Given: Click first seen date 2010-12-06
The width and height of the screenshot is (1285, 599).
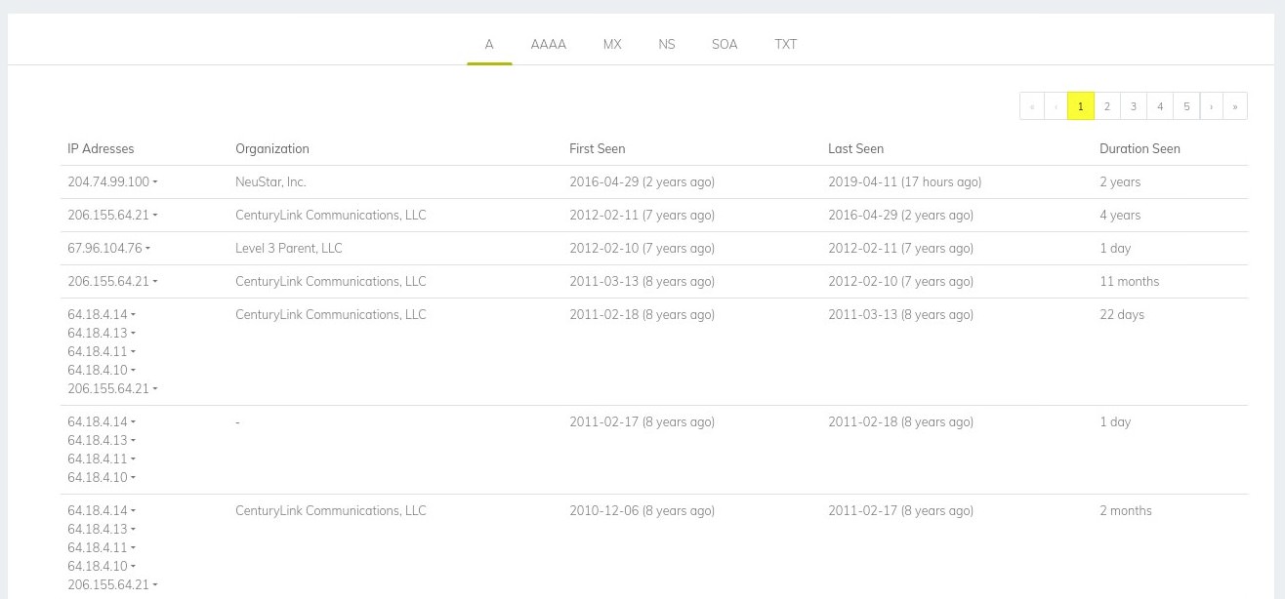Looking at the screenshot, I should pyautogui.click(x=642, y=510).
